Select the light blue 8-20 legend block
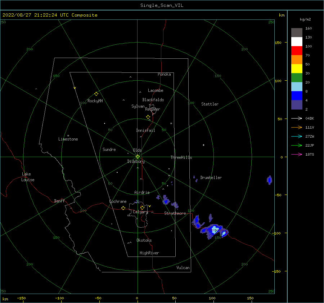 (x=297, y=87)
